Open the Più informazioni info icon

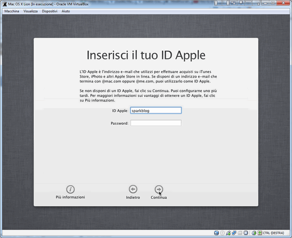71,189
